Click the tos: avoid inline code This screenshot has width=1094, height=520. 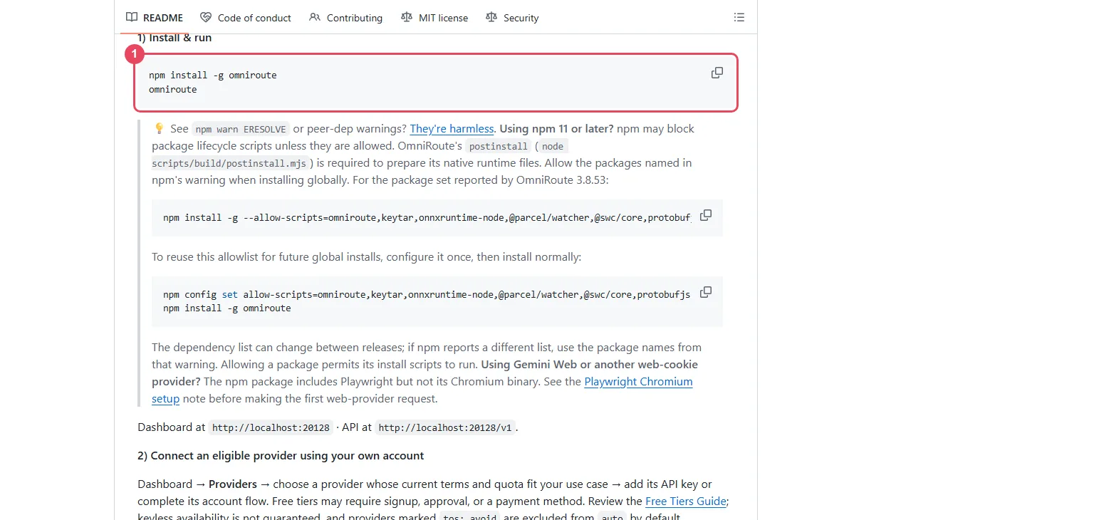coord(469,518)
